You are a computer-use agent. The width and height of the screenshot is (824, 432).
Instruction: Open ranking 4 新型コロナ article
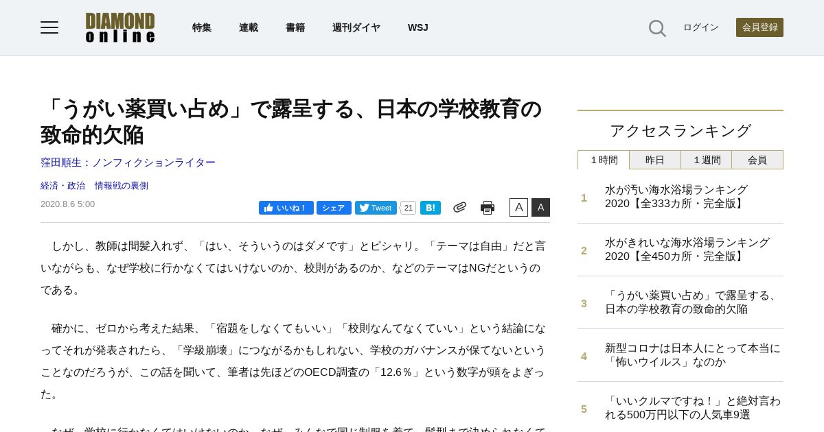click(x=693, y=355)
